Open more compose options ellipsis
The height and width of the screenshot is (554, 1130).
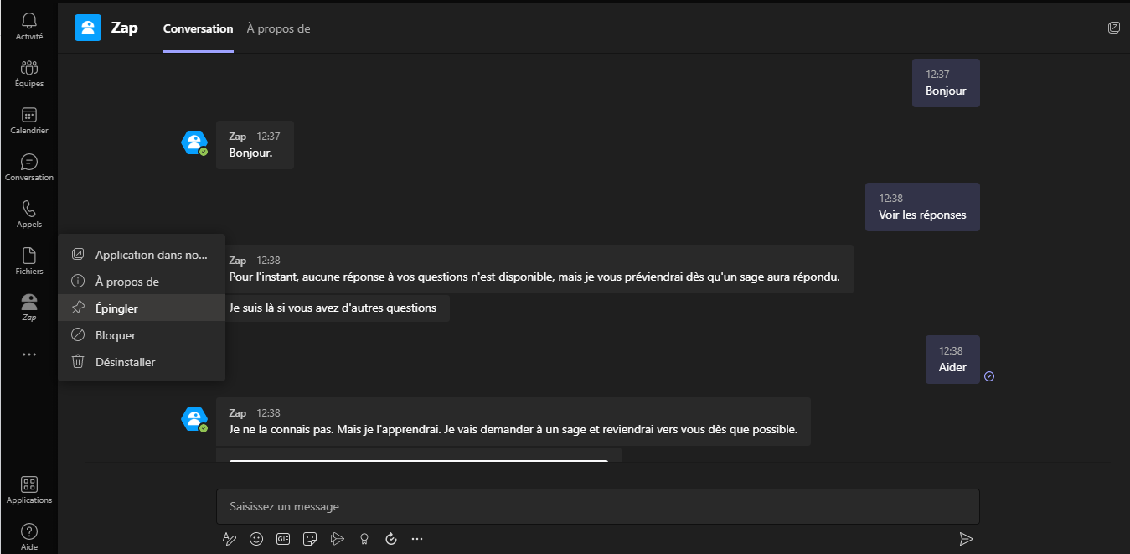point(417,539)
